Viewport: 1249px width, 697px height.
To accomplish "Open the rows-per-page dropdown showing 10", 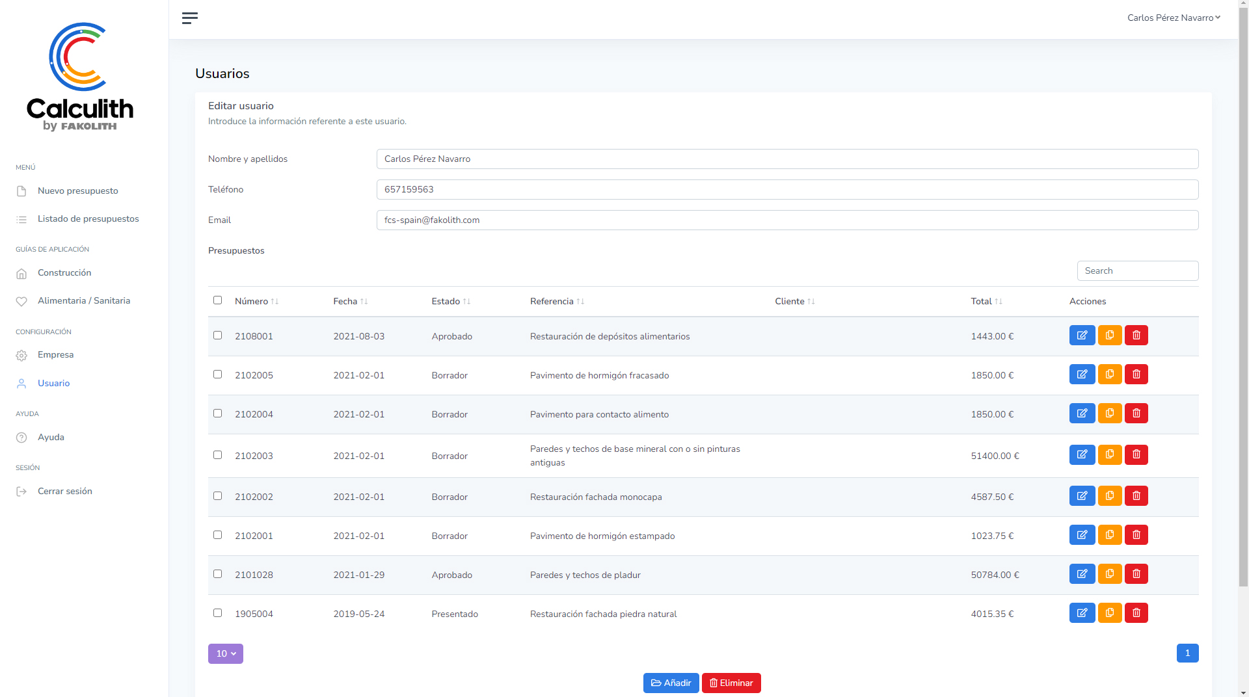I will pos(225,654).
